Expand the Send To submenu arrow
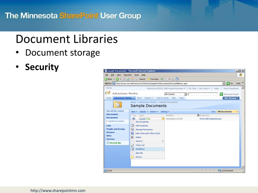 pos(163,141)
